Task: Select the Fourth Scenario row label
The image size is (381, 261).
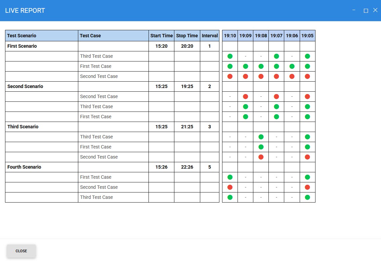Action: 24,167
